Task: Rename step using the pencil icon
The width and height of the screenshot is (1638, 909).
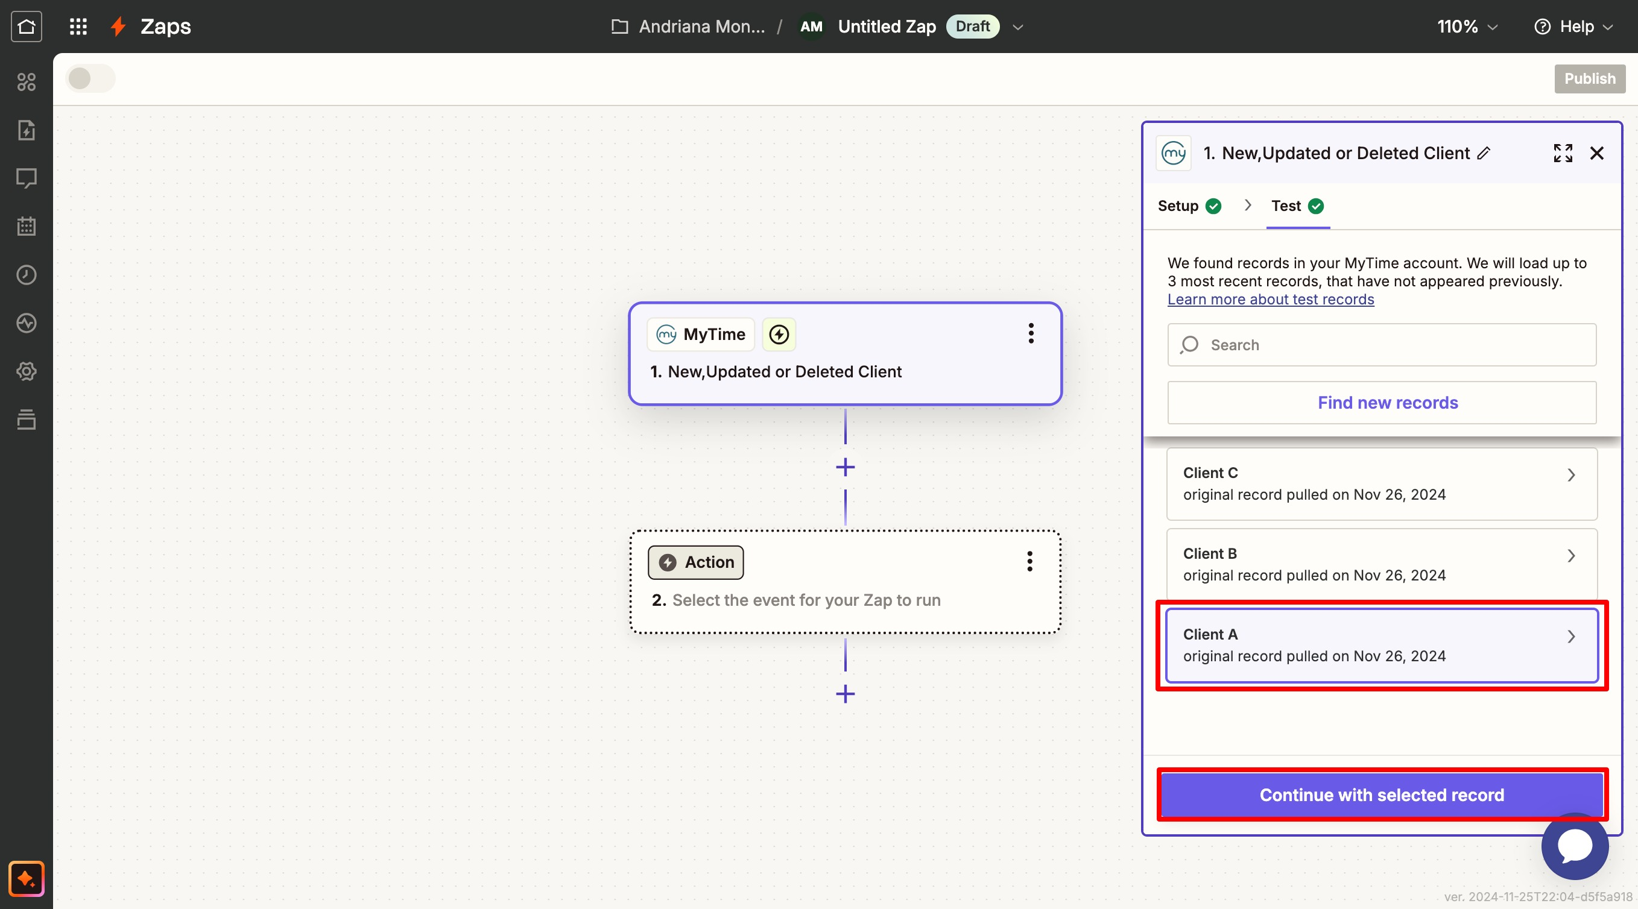Action: pos(1484,153)
